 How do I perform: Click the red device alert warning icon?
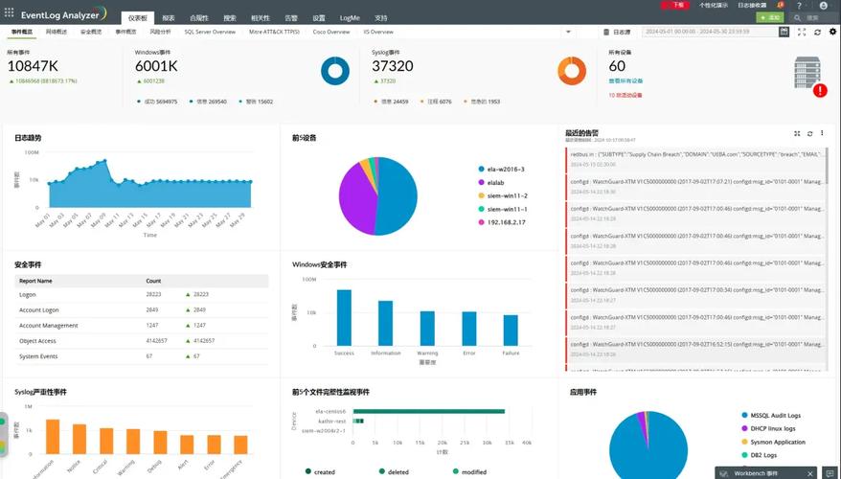[820, 90]
